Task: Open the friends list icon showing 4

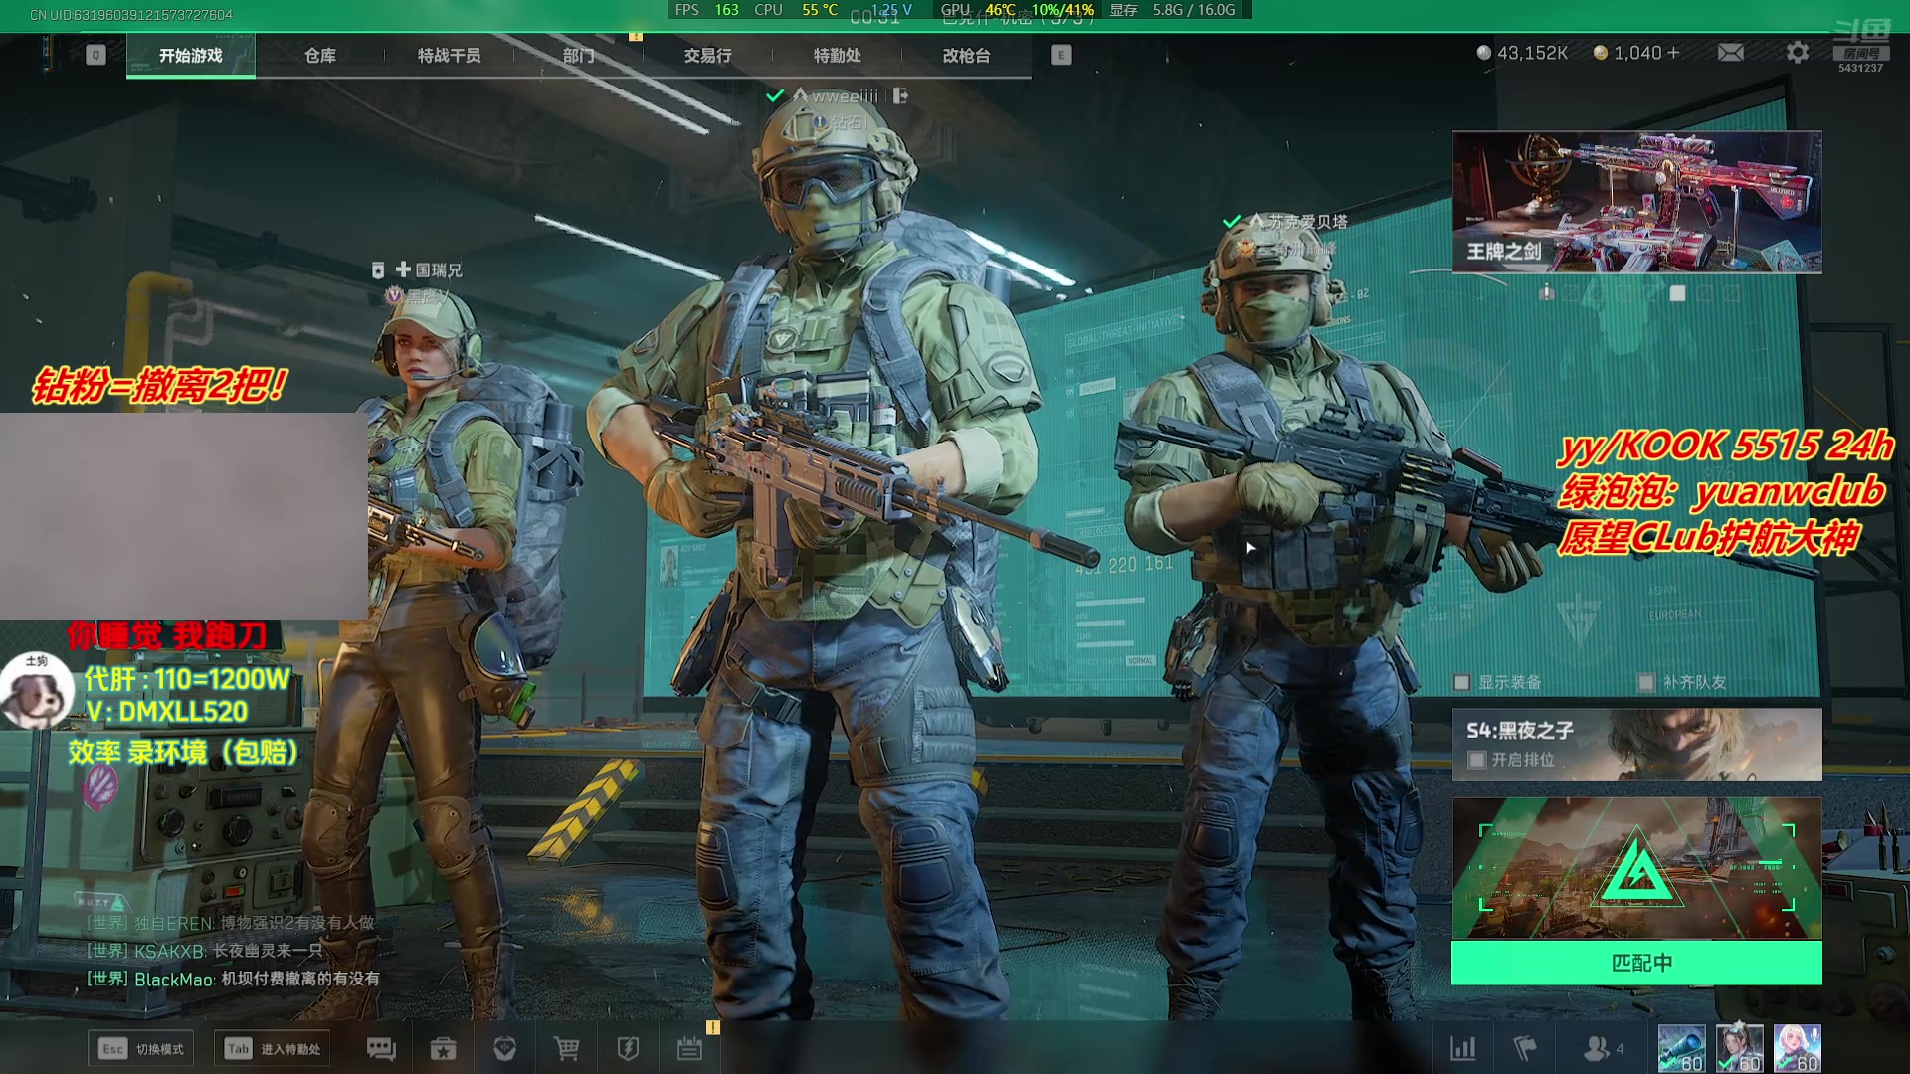Action: point(1603,1048)
